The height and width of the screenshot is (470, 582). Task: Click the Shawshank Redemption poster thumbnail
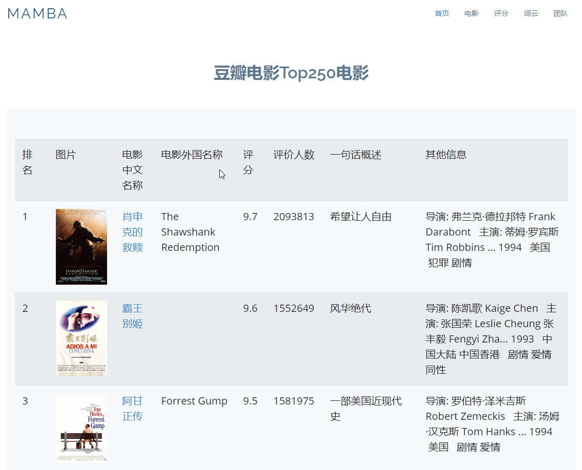(81, 247)
